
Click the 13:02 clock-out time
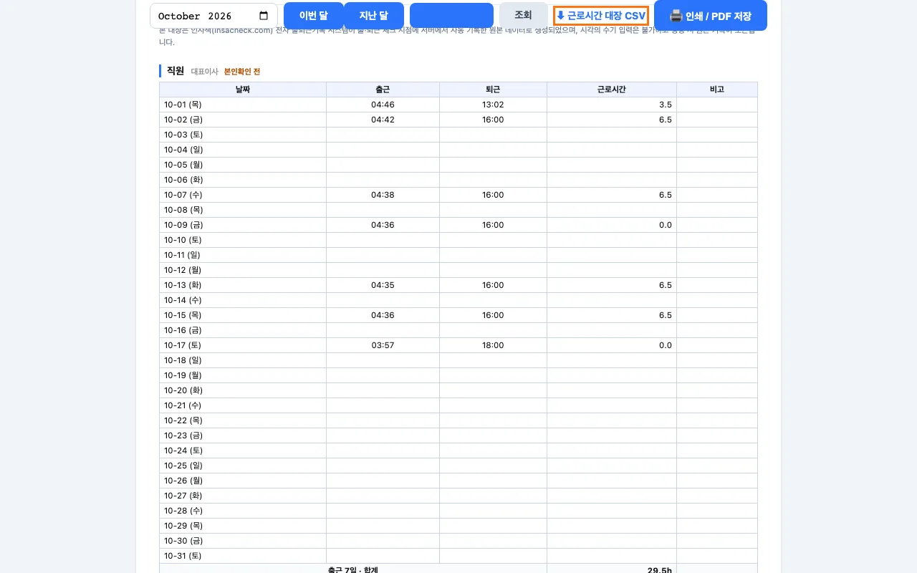pos(493,105)
